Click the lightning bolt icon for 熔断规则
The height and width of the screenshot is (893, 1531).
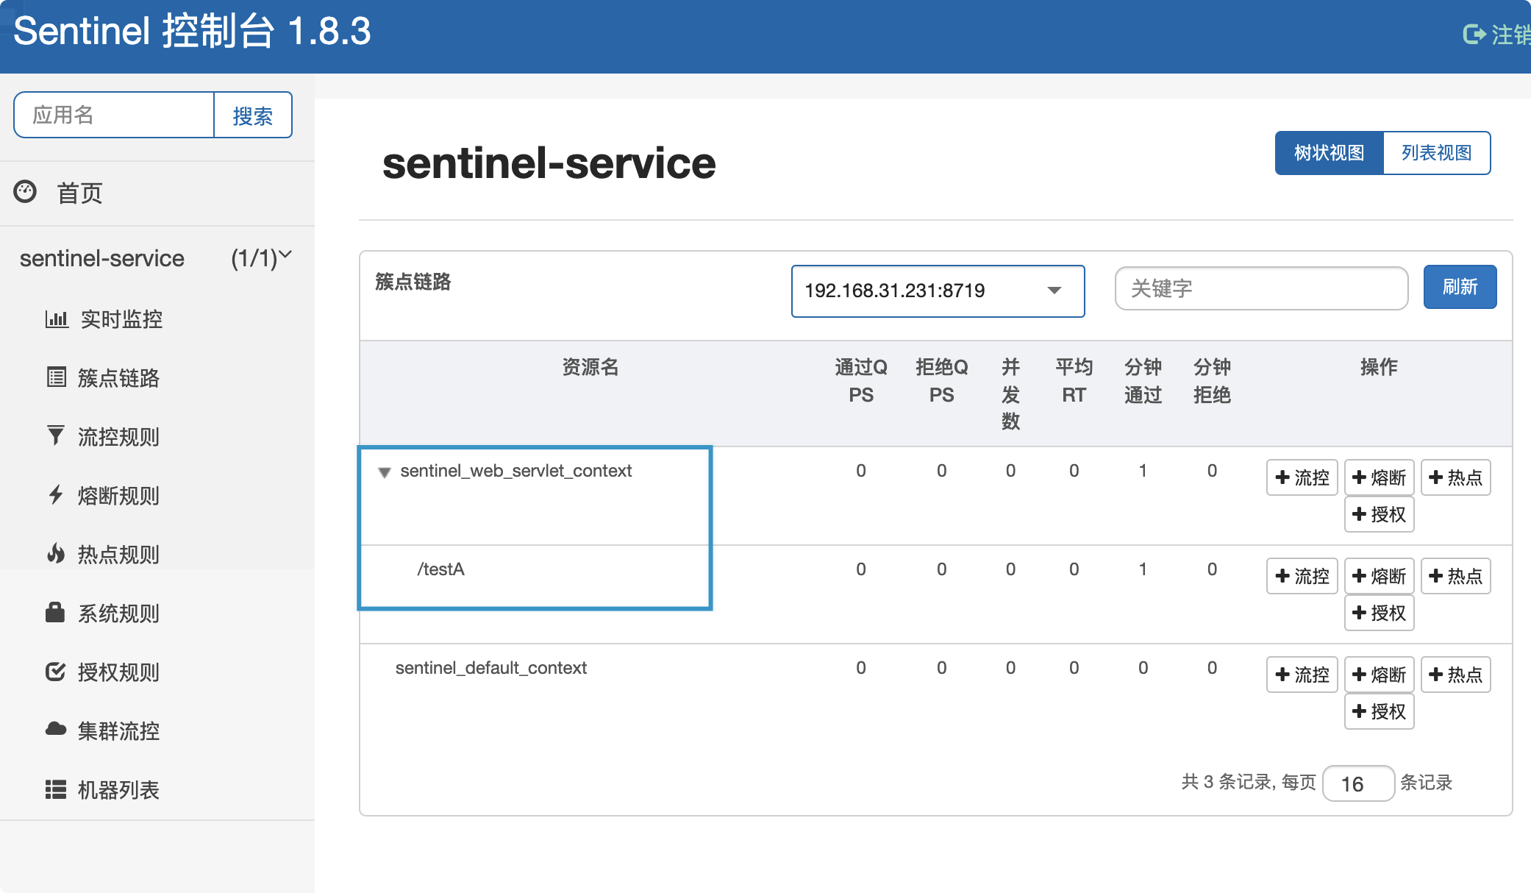click(x=56, y=494)
